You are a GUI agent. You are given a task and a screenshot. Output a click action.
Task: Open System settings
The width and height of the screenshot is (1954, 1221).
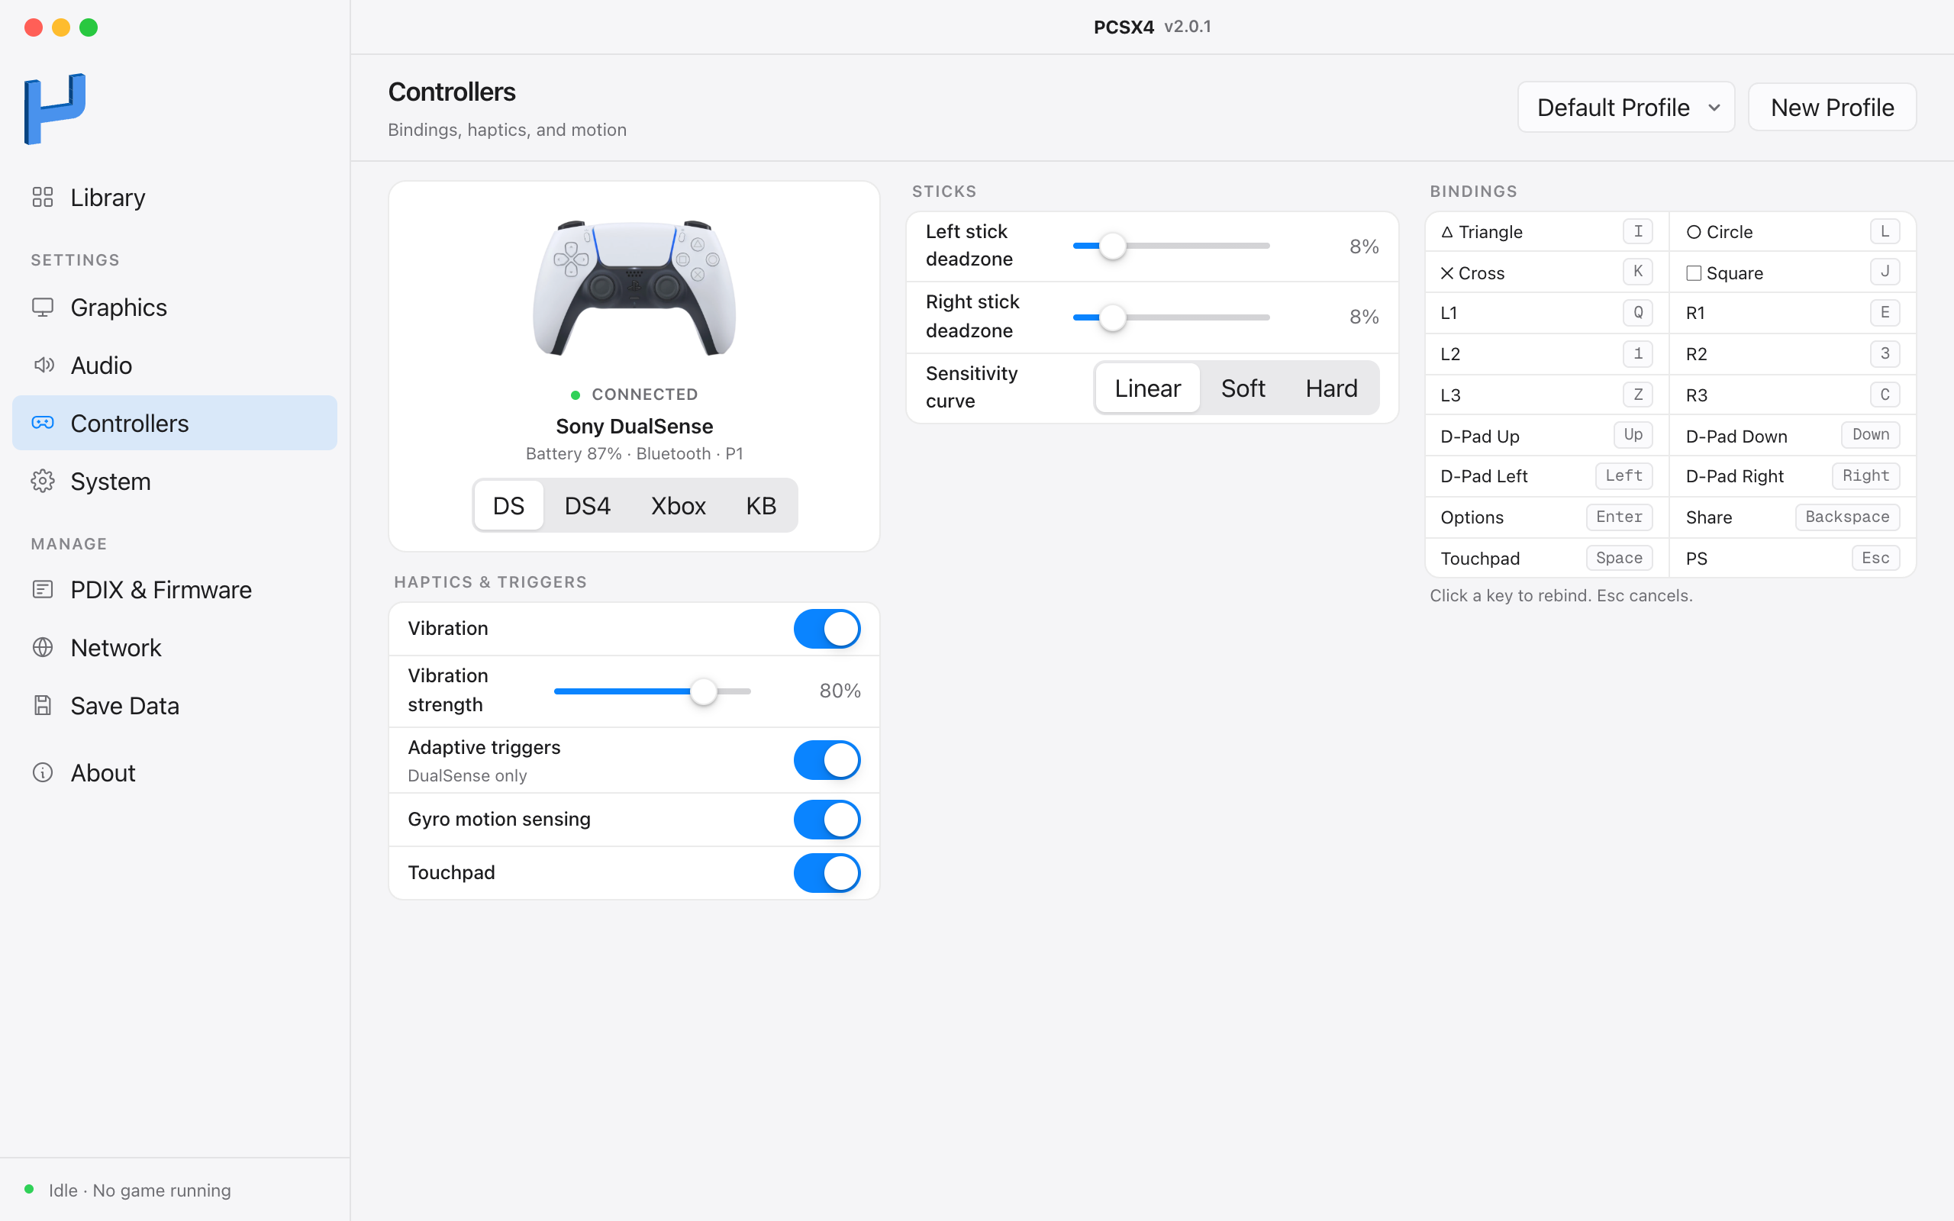tap(174, 481)
